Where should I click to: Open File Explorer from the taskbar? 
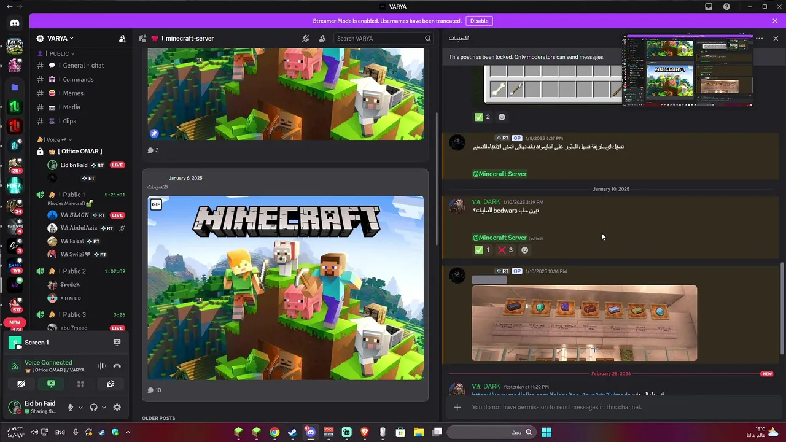[x=419, y=432]
